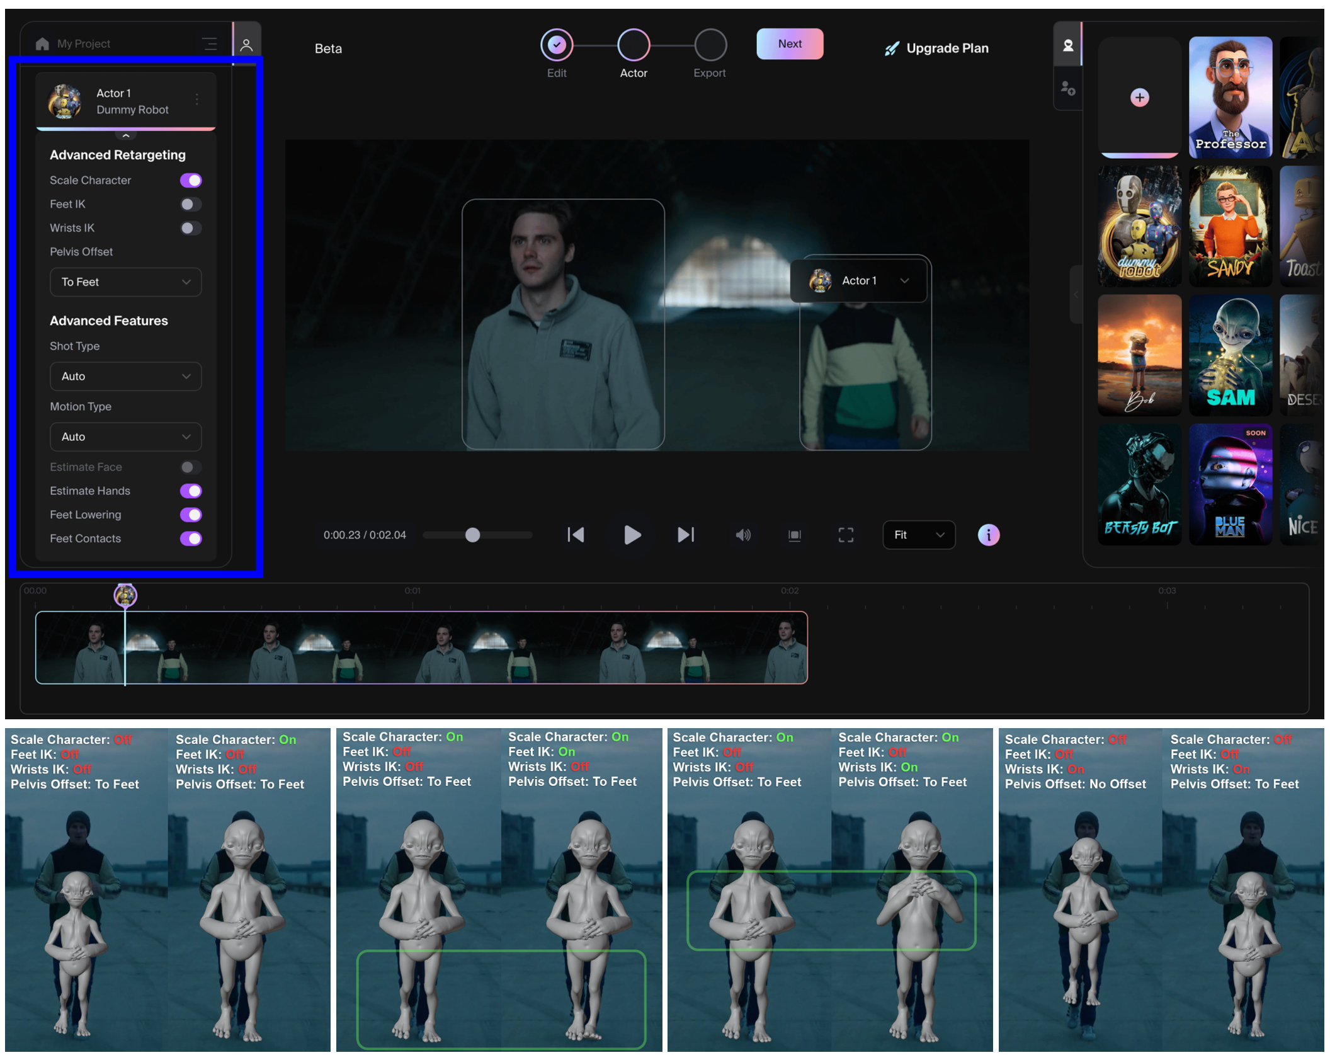Open the Pelvis Offset To Feet dropdown
The width and height of the screenshot is (1330, 1055).
coord(125,282)
